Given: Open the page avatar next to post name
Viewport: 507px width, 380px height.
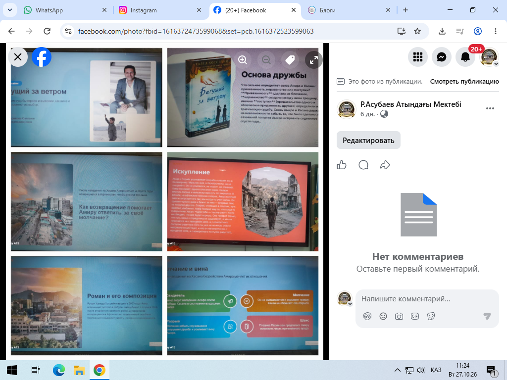Looking at the screenshot, I should tap(346, 109).
